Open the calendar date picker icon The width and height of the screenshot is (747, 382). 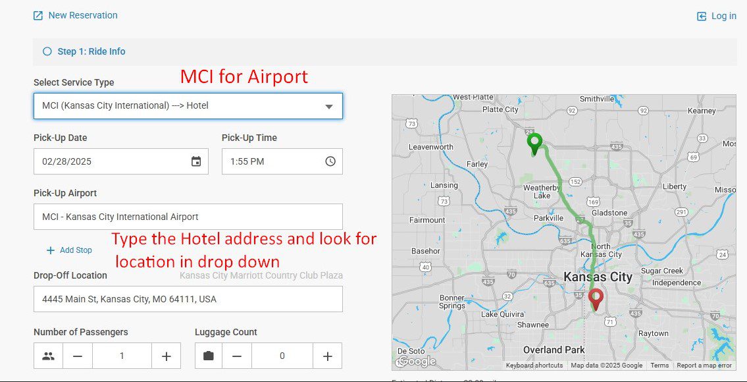[196, 161]
